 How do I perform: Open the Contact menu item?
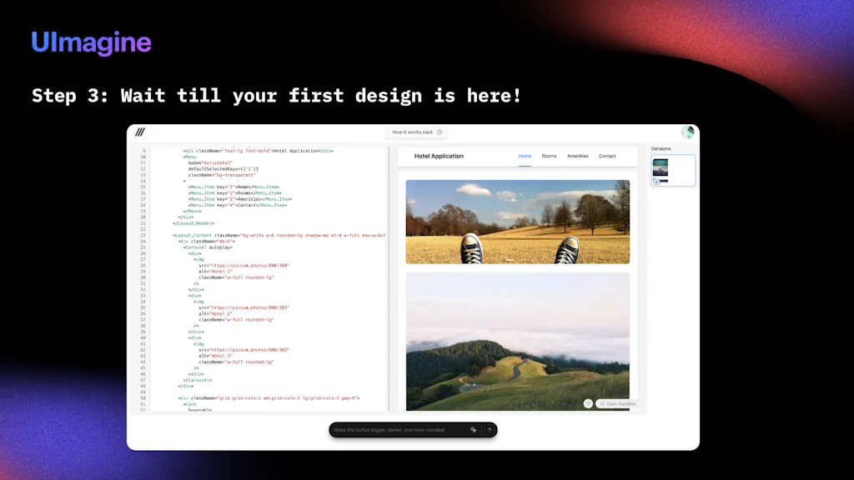(x=607, y=156)
